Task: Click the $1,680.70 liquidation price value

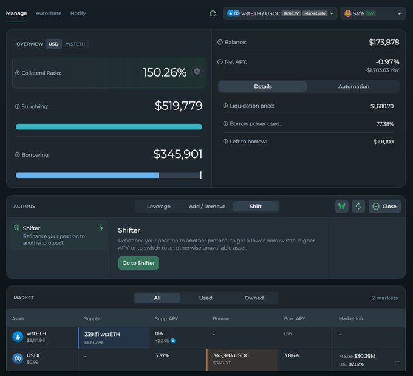Action: point(382,106)
